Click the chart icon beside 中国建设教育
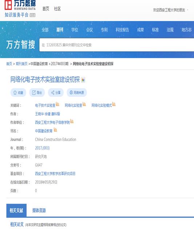194x230 pixels. click(x=55, y=130)
